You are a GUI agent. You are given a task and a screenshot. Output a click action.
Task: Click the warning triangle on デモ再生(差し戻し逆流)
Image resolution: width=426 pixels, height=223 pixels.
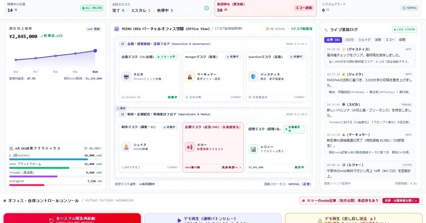tap(320, 220)
